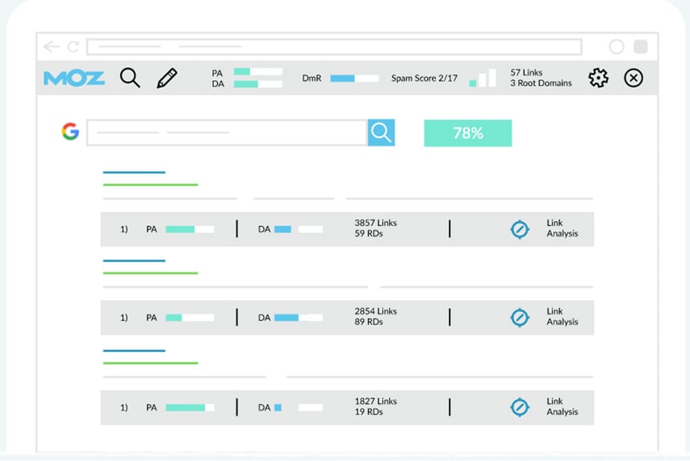The image size is (690, 461).
Task: Click the MOZ logo
Action: 74,79
